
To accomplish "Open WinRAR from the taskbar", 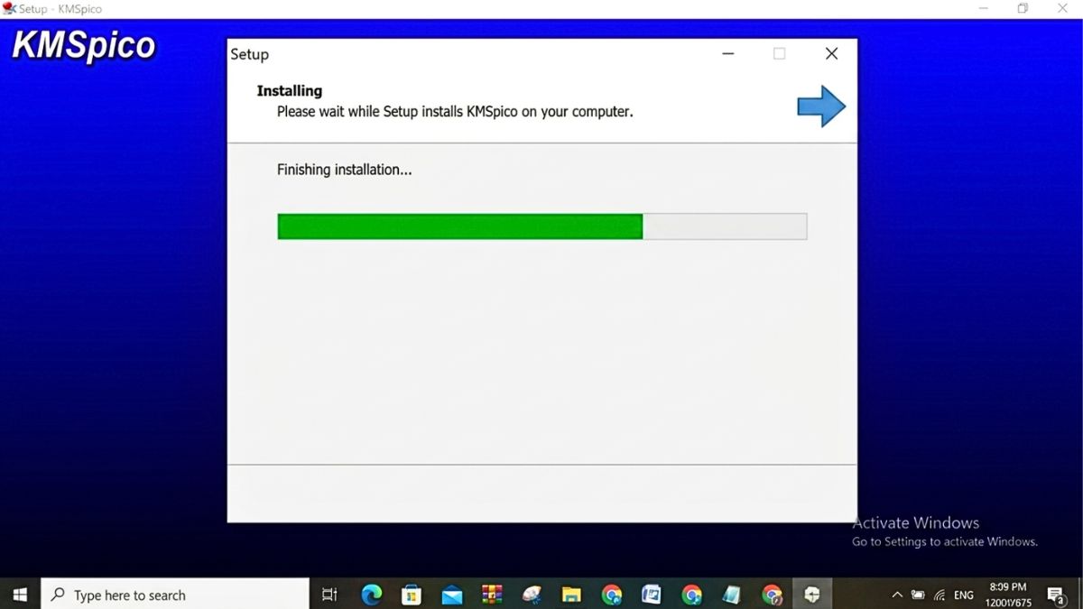I will click(x=492, y=595).
